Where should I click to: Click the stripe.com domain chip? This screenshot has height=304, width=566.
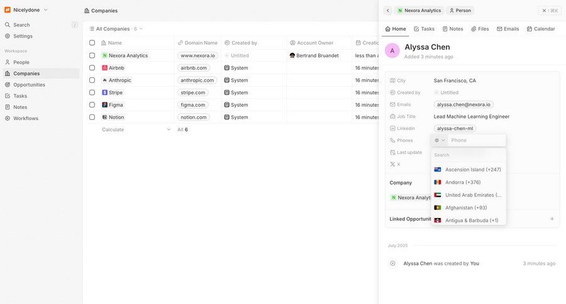point(193,92)
